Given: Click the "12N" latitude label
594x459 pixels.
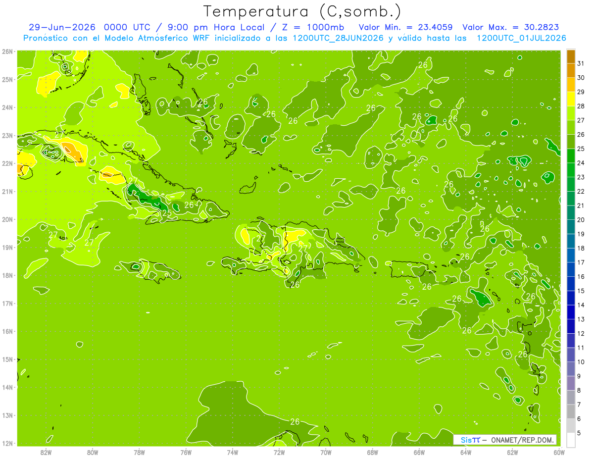Looking at the screenshot, I should 8,443.
